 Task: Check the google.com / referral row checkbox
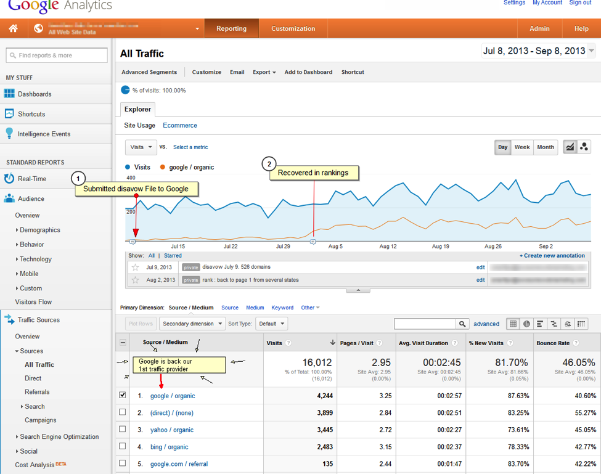122,463
